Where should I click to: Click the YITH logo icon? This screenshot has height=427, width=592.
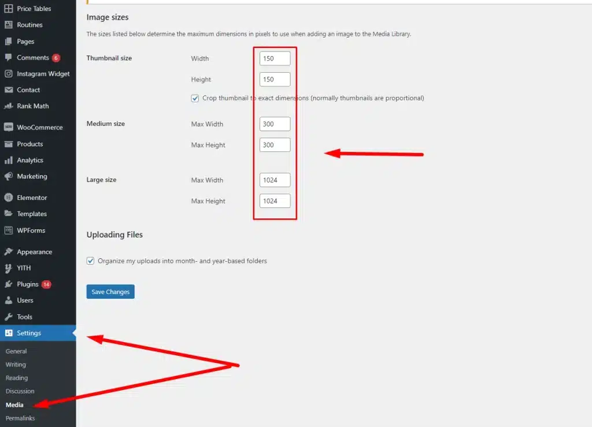click(8, 268)
